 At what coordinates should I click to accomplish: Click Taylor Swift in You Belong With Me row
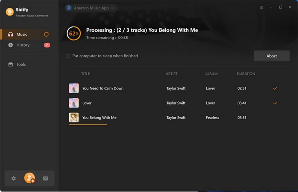click(x=176, y=117)
